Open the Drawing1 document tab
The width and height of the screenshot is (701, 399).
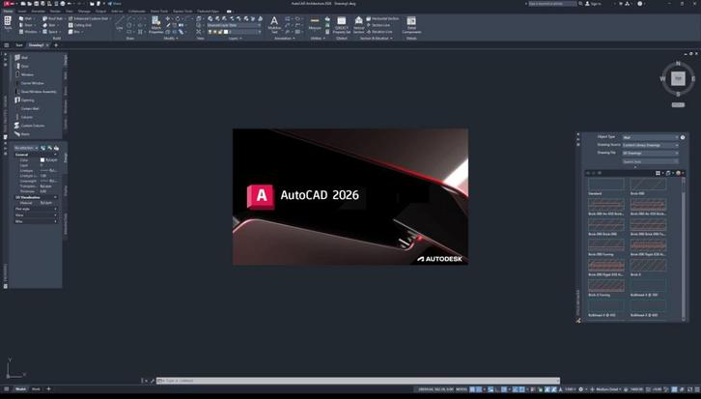[x=37, y=44]
